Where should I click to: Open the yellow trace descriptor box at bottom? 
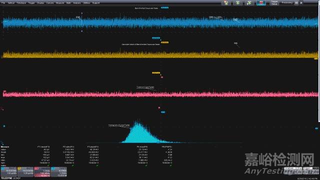click(25, 172)
